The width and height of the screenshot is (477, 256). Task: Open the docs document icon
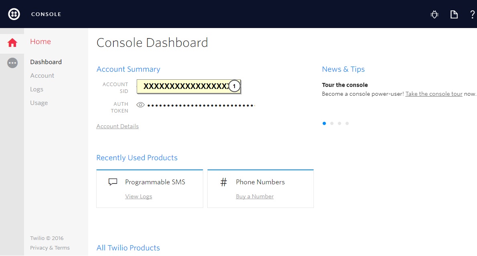click(x=454, y=14)
